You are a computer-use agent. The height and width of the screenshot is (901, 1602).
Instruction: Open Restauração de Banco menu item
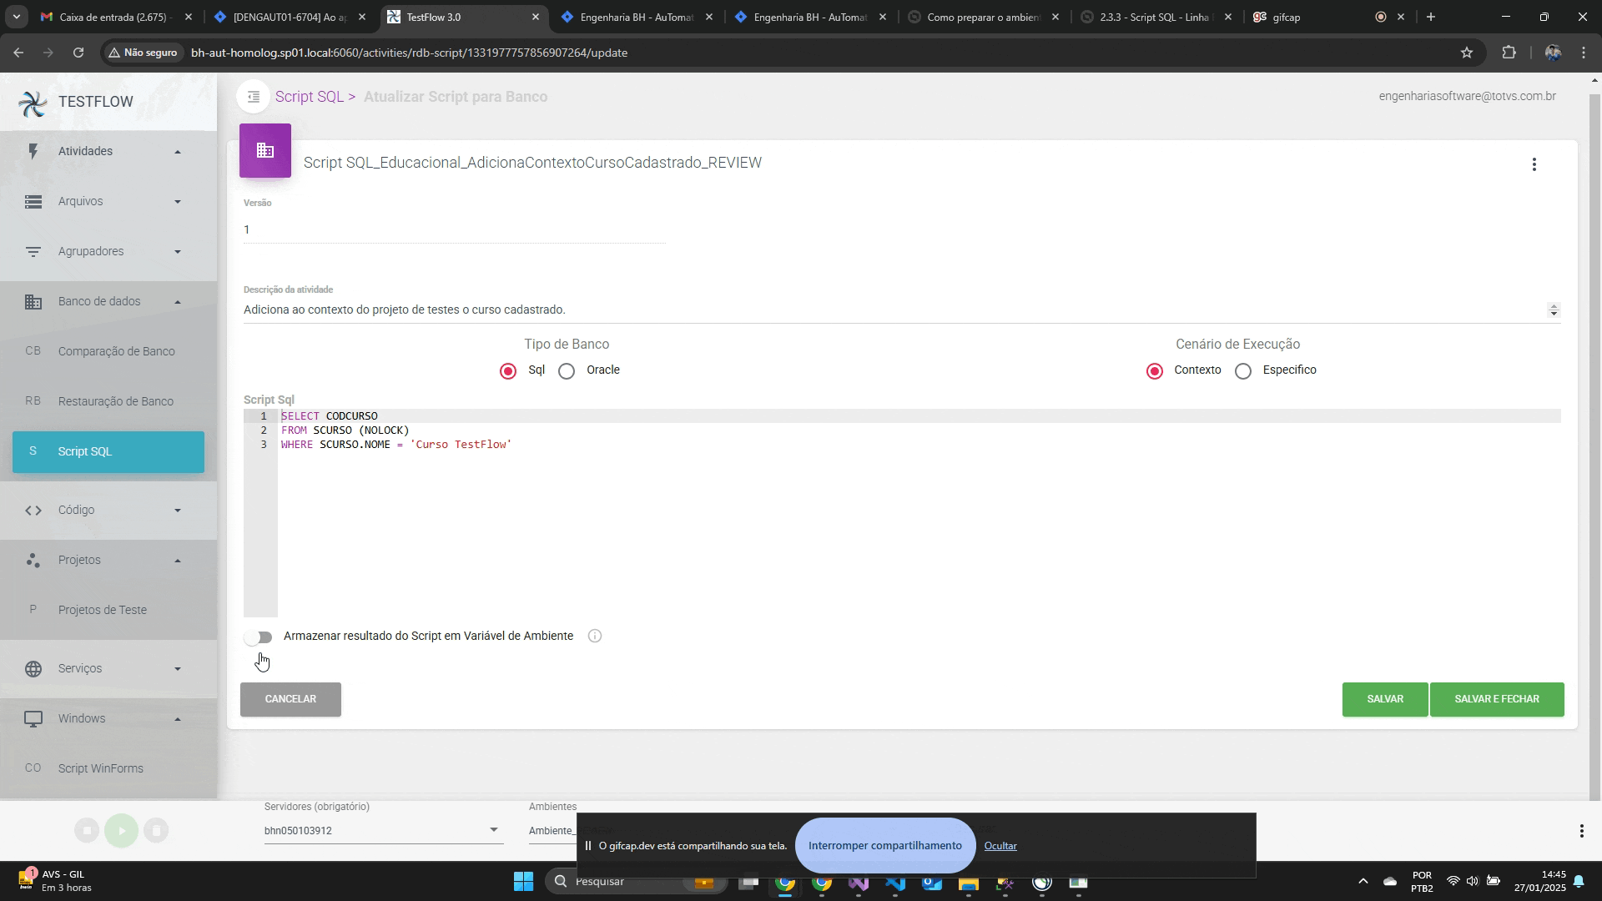(x=115, y=402)
